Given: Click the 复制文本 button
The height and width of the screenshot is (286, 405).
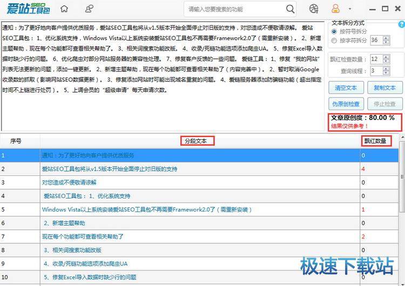Looking at the screenshot, I should point(385,88).
